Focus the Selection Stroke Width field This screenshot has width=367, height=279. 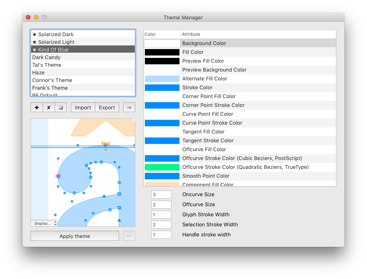coord(161,225)
